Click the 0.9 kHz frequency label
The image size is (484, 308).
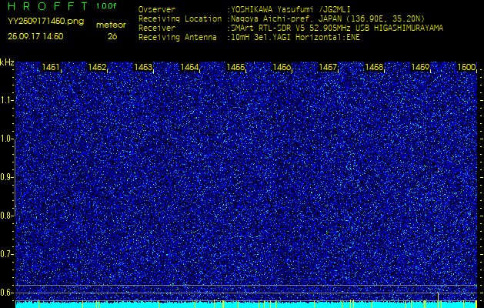click(x=6, y=177)
